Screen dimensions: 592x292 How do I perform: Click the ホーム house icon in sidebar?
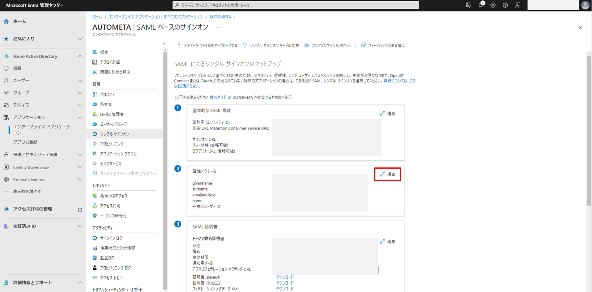[6, 21]
